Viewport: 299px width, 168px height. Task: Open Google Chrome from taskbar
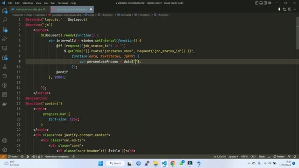173,163
